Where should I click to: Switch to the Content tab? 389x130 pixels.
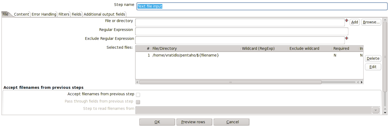point(22,14)
